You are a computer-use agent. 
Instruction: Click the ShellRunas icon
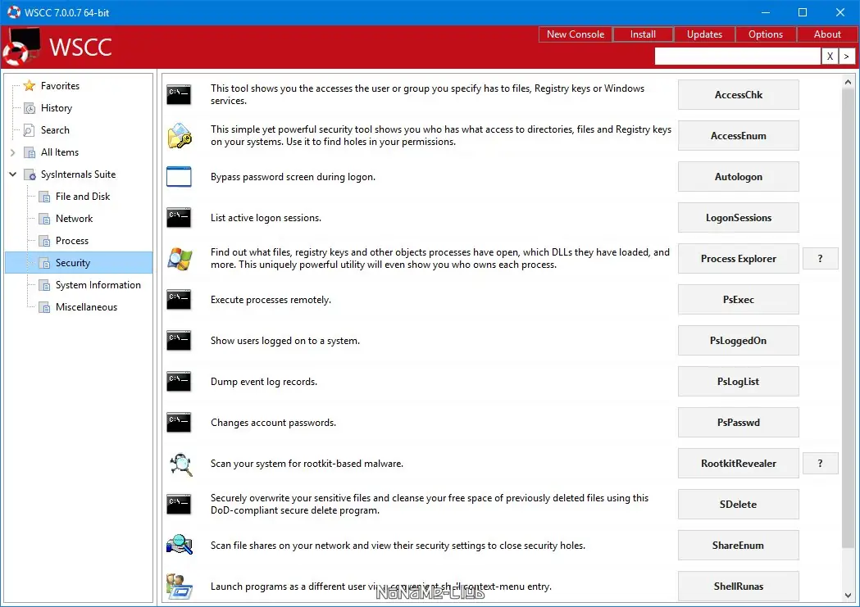(x=179, y=586)
